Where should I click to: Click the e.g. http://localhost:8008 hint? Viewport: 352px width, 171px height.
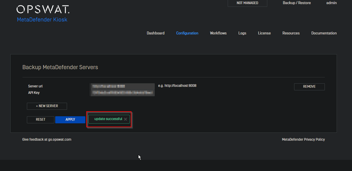[x=177, y=86]
